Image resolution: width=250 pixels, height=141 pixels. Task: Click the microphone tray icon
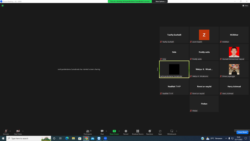(229, 138)
